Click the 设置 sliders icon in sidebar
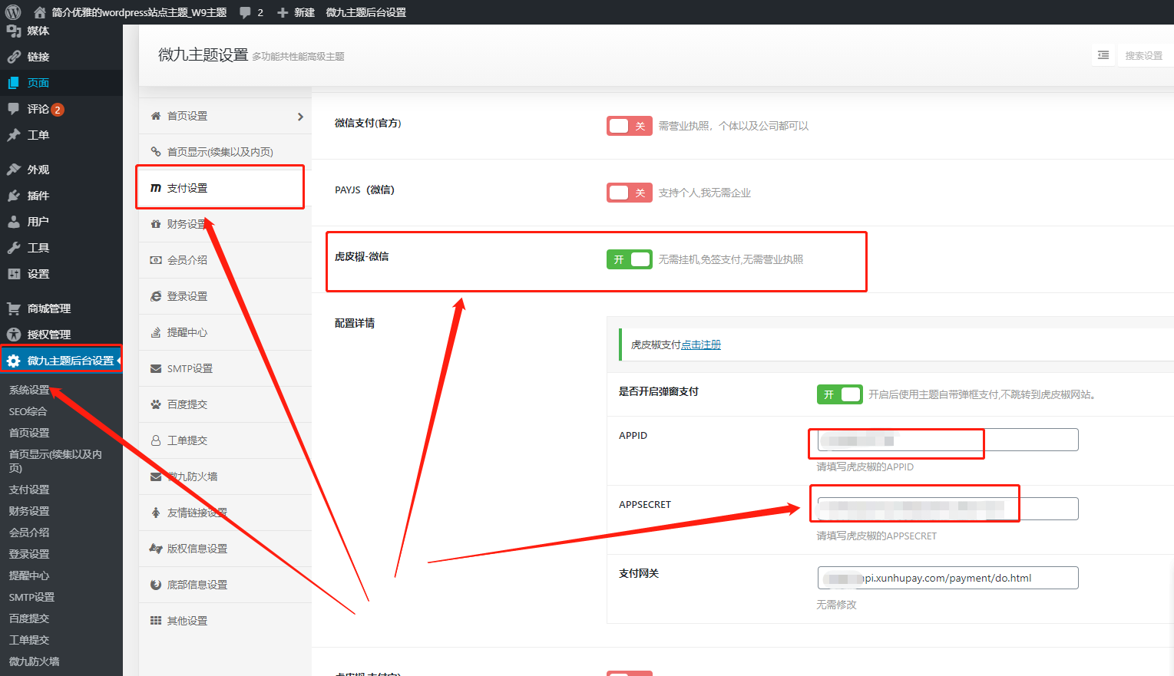1174x676 pixels. pos(13,274)
